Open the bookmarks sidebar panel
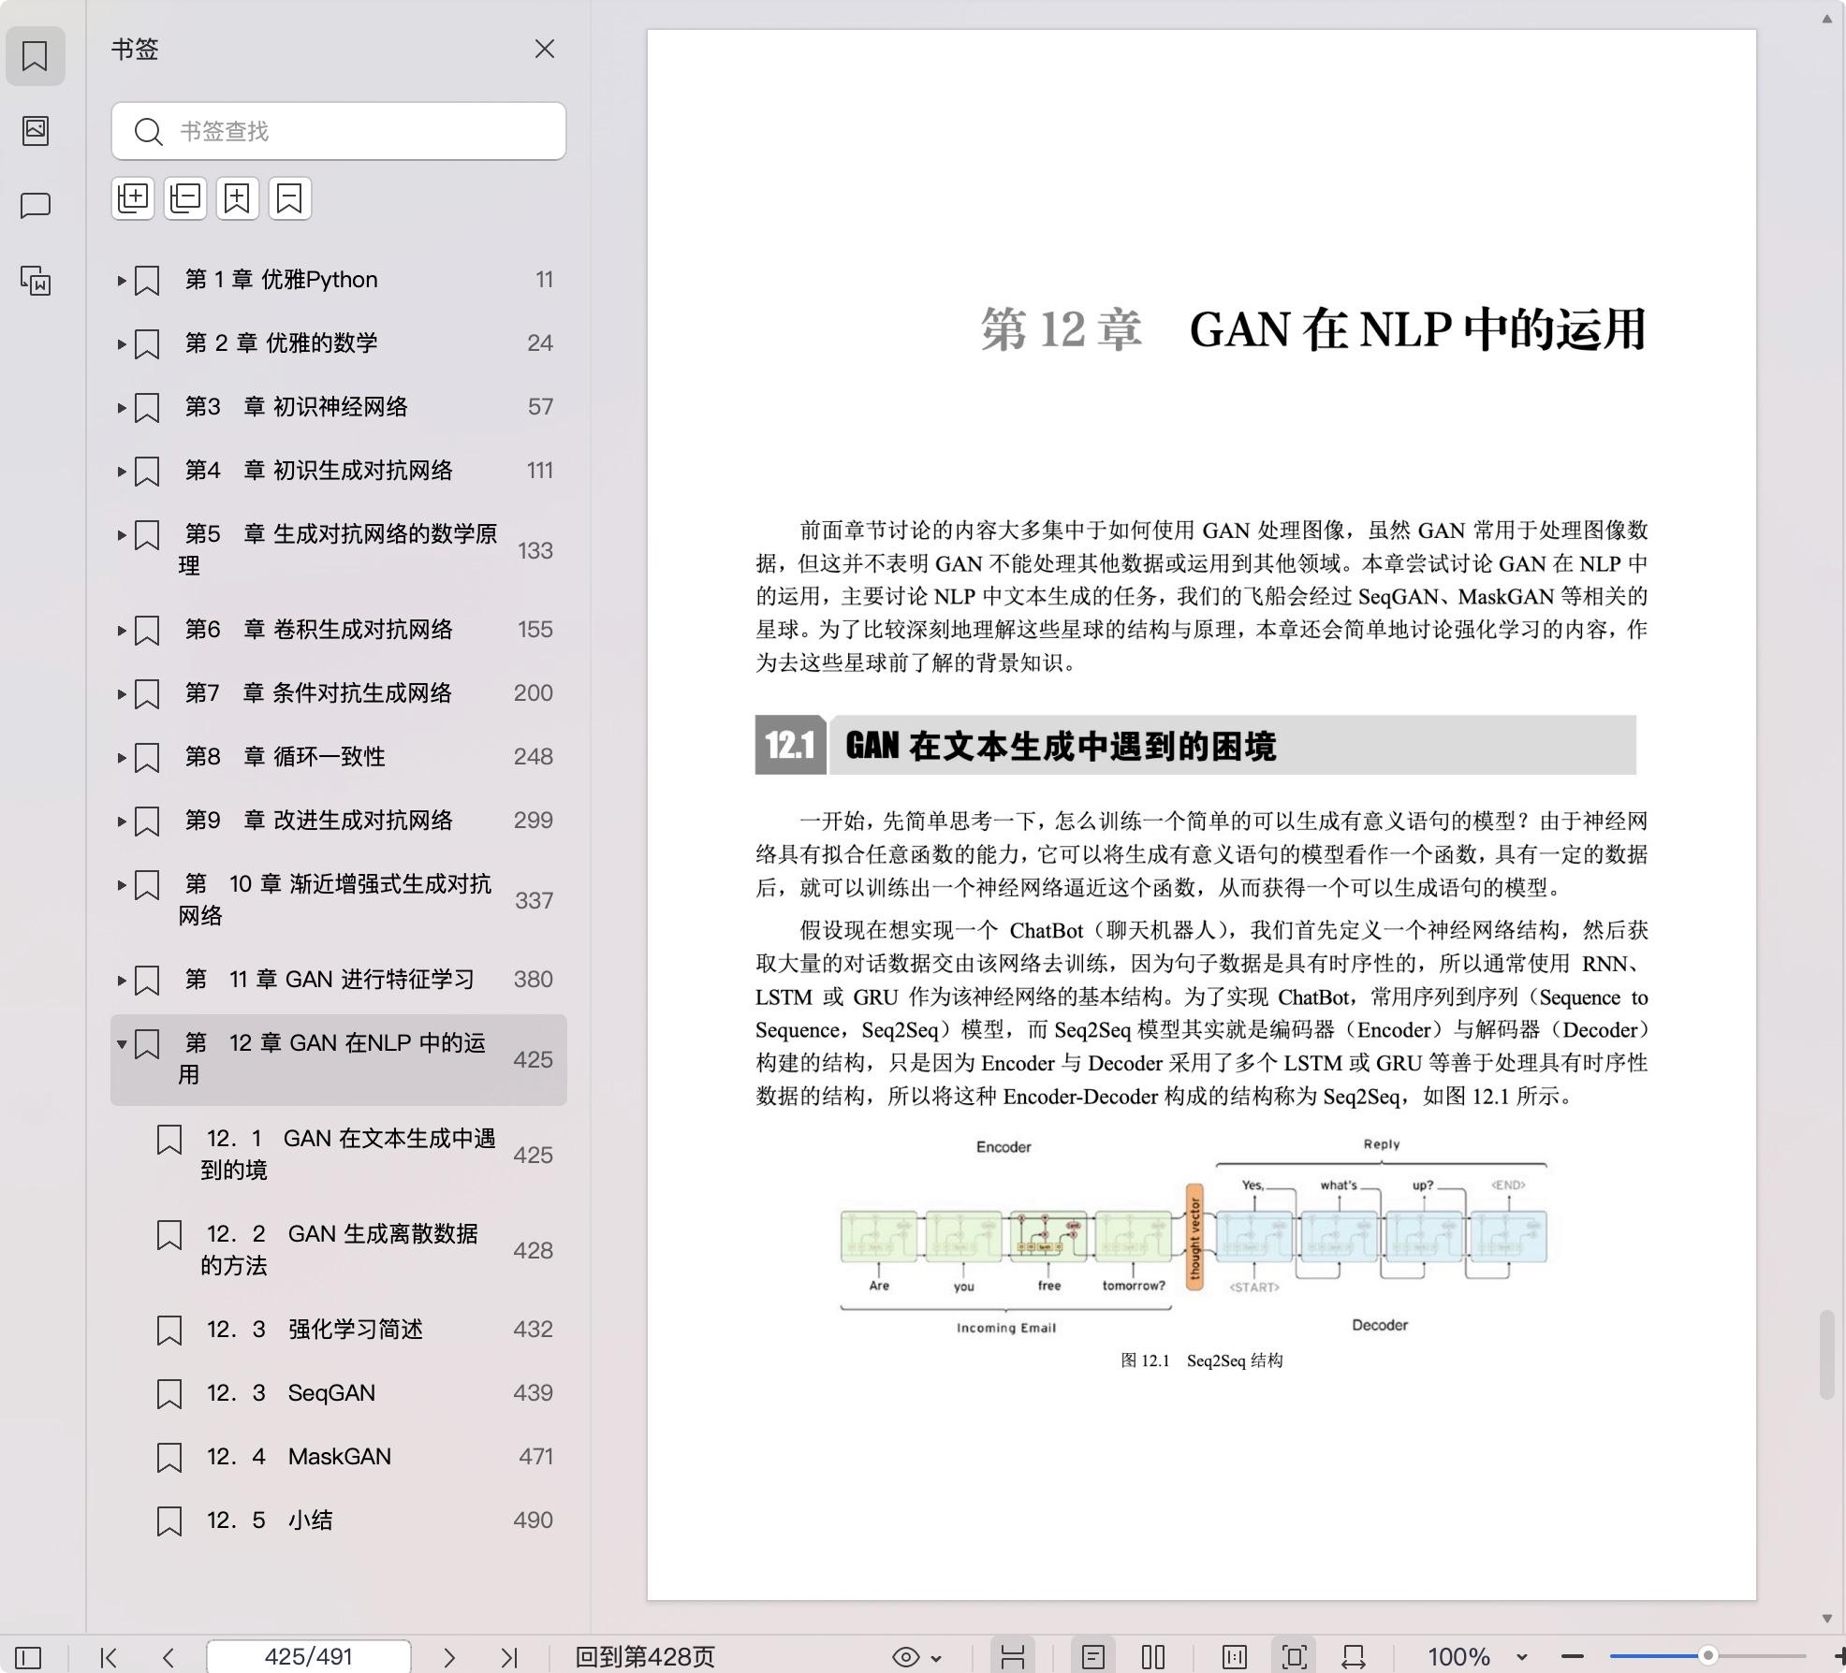Image resolution: width=1846 pixels, height=1673 pixels. pyautogui.click(x=36, y=56)
